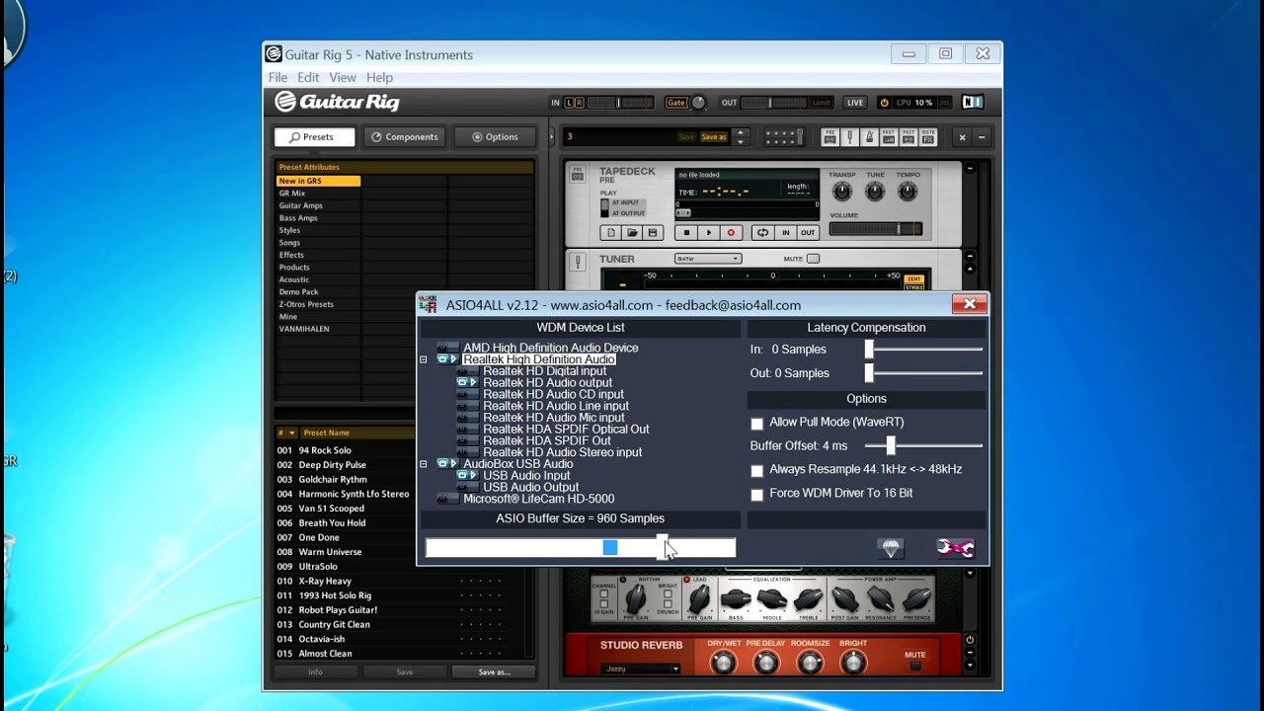Minimize the Tapedeck Pre module
This screenshot has height=711, width=1264.
pos(970,169)
